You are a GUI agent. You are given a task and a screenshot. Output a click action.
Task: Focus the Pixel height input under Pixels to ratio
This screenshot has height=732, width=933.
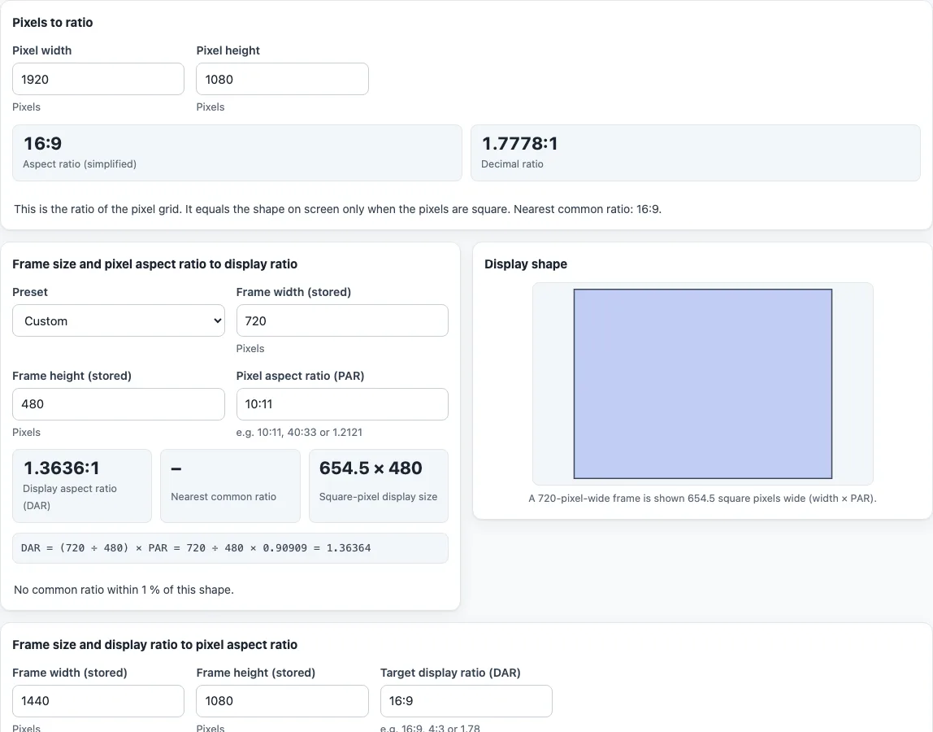tap(282, 79)
